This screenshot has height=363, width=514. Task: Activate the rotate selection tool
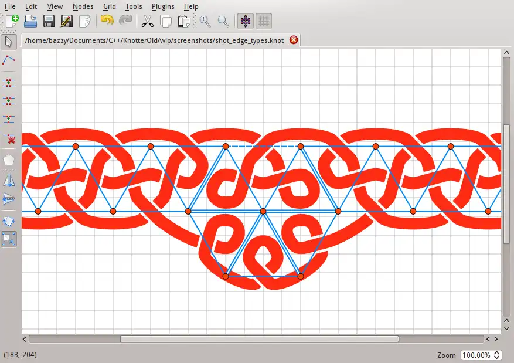(x=9, y=221)
